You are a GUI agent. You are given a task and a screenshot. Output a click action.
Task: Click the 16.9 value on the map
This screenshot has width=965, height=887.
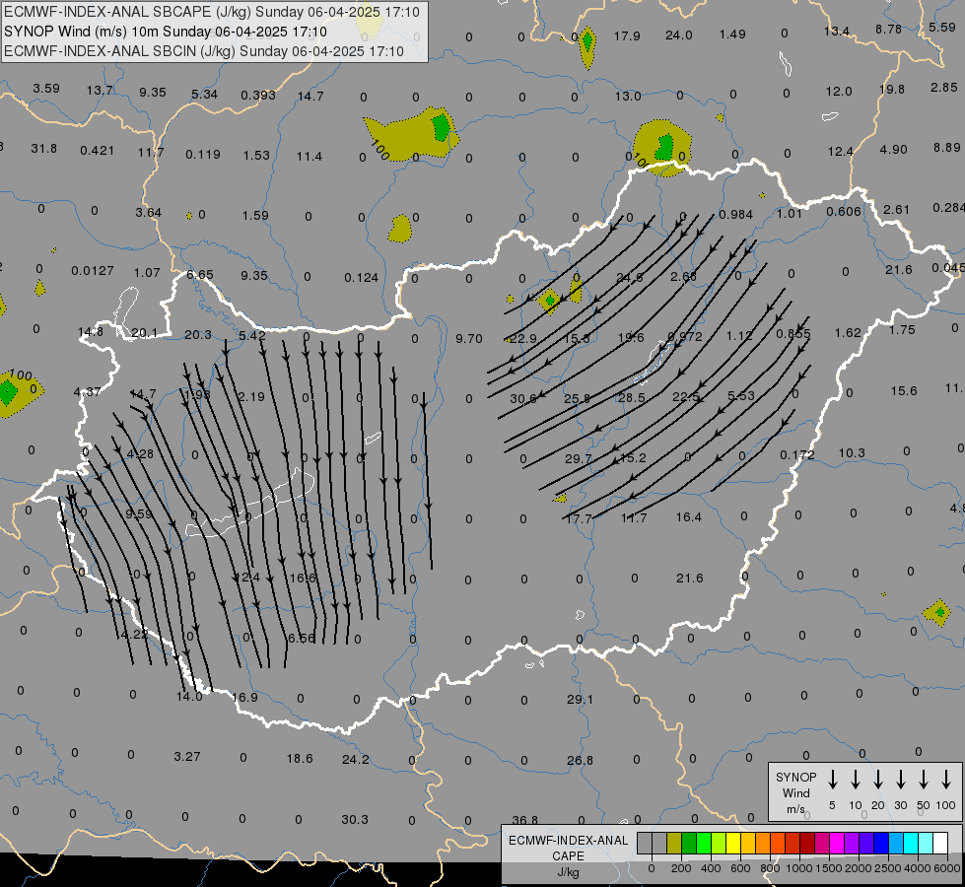point(244,697)
